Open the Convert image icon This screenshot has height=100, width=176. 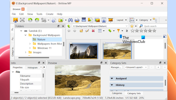[90, 20]
